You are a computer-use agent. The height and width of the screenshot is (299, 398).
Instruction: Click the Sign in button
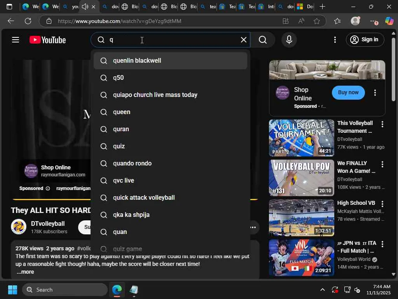point(365,40)
